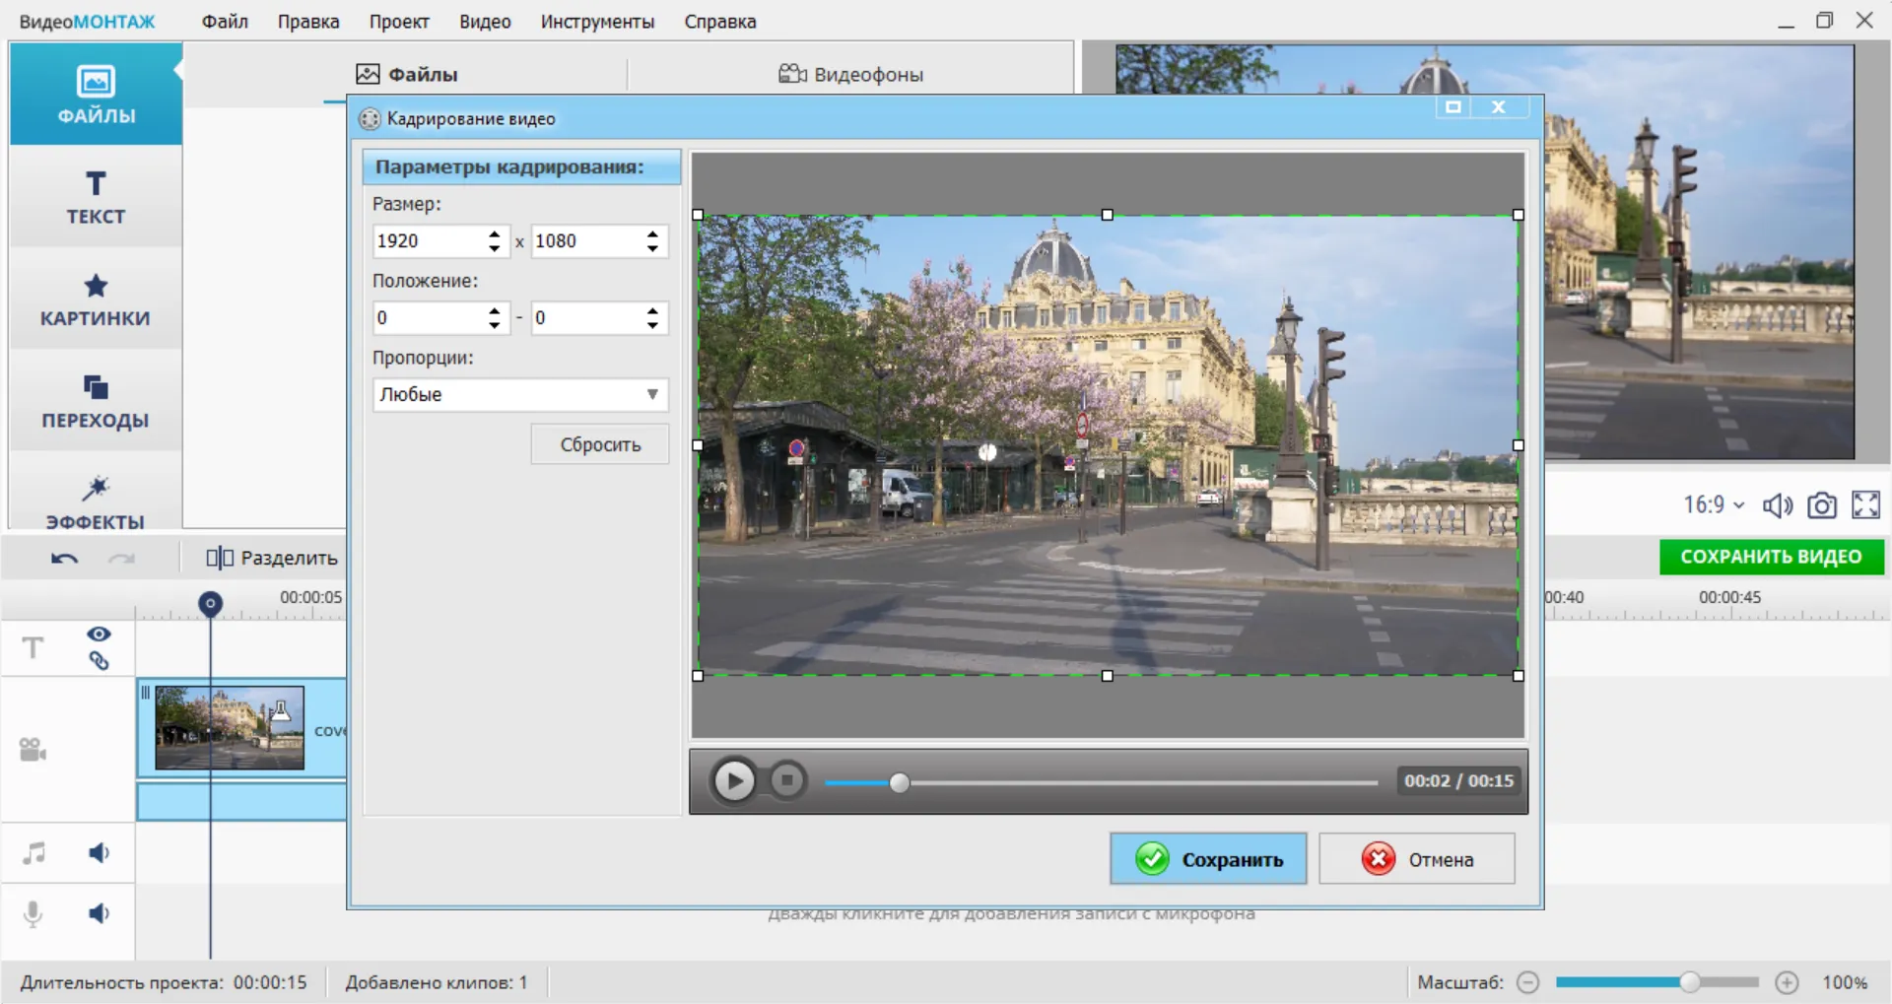Expand main preview to fullscreen
The image size is (1892, 1004).
coord(1865,505)
